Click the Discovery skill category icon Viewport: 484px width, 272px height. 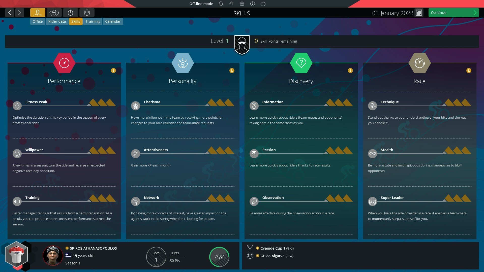click(301, 63)
